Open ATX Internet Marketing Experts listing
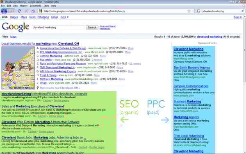Viewport: 246px width, 154px height. pyautogui.click(x=58, y=71)
